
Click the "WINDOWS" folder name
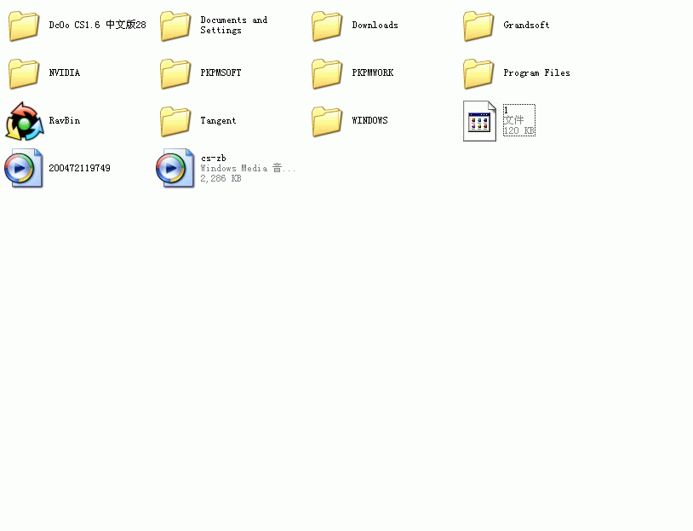(x=370, y=120)
